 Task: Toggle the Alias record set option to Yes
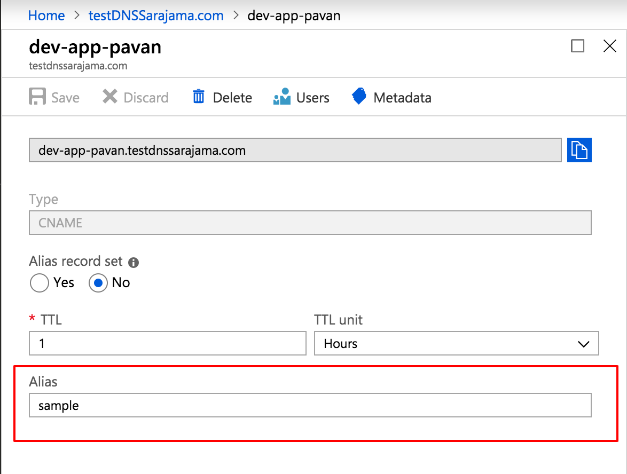(x=39, y=283)
